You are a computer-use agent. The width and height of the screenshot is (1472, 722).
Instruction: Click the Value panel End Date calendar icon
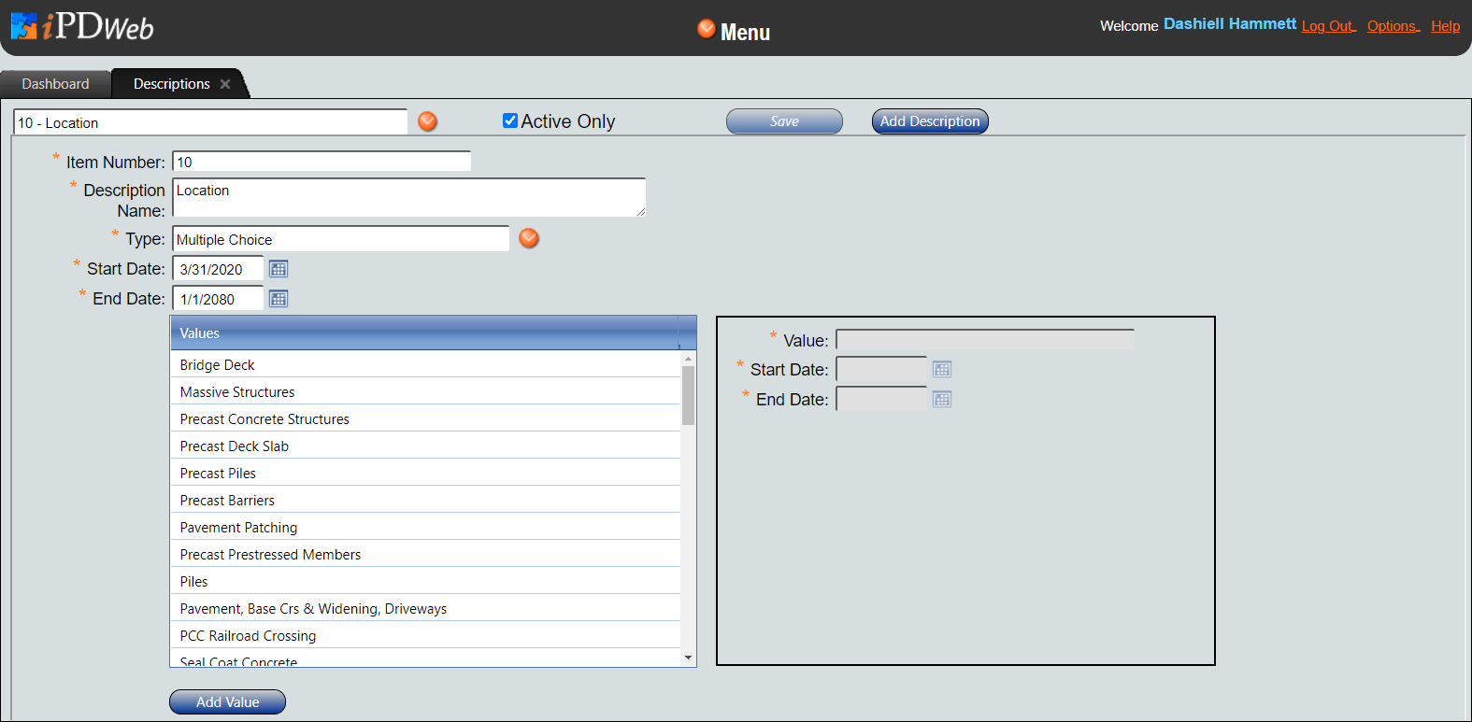(x=942, y=400)
